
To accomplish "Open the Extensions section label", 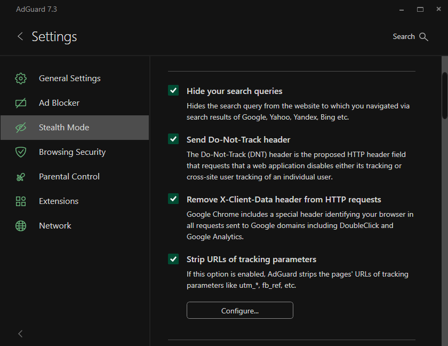I will pos(59,201).
